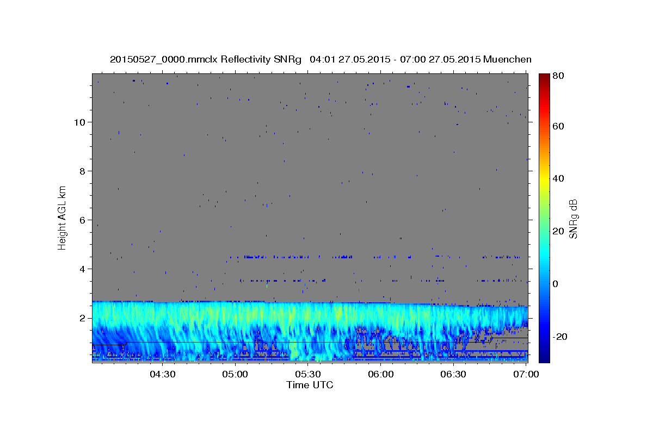Click the colorbar value -20
The height and width of the screenshot is (435, 653).
561,337
